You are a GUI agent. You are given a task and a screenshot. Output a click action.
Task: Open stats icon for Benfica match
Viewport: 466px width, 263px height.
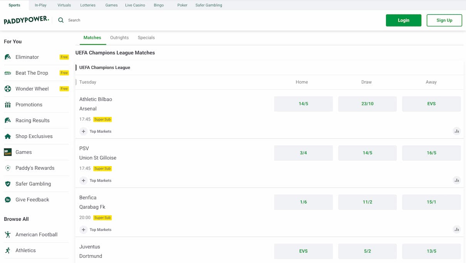pyautogui.click(x=457, y=230)
